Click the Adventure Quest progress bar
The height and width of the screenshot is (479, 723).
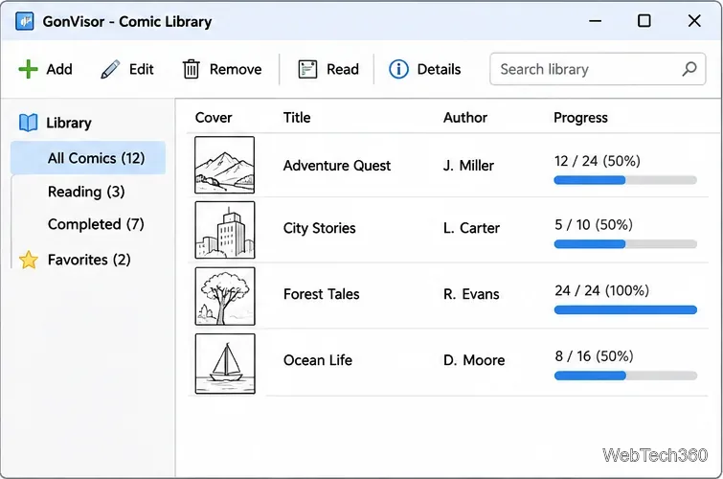(625, 180)
